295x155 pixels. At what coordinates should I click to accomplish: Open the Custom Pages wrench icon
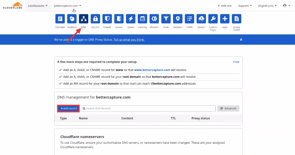click(213, 19)
